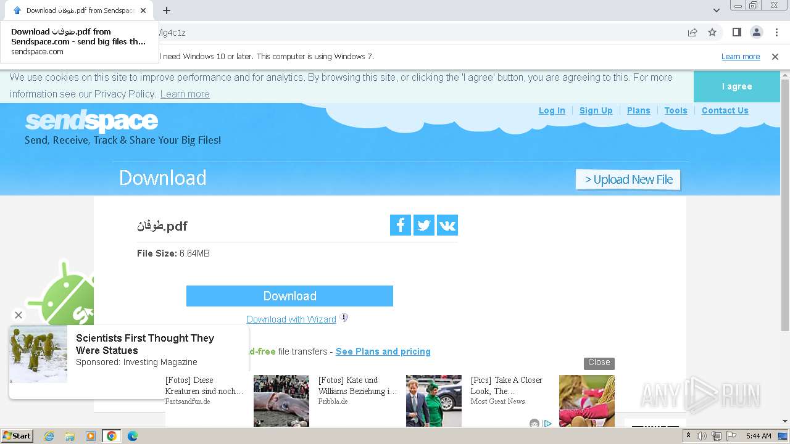The height and width of the screenshot is (444, 790).
Task: Share the file on Facebook
Action: [x=401, y=225]
